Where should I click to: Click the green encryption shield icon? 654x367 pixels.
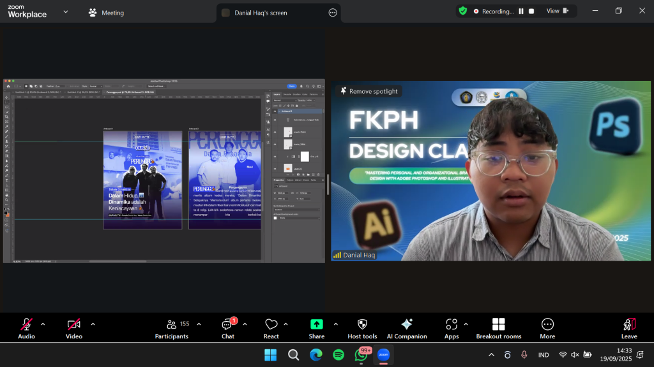click(x=463, y=11)
